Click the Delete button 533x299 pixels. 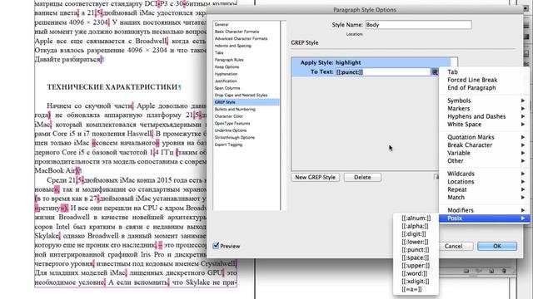tap(362, 177)
